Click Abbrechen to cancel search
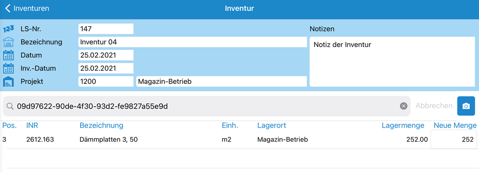This screenshot has height=172, width=479. (434, 106)
